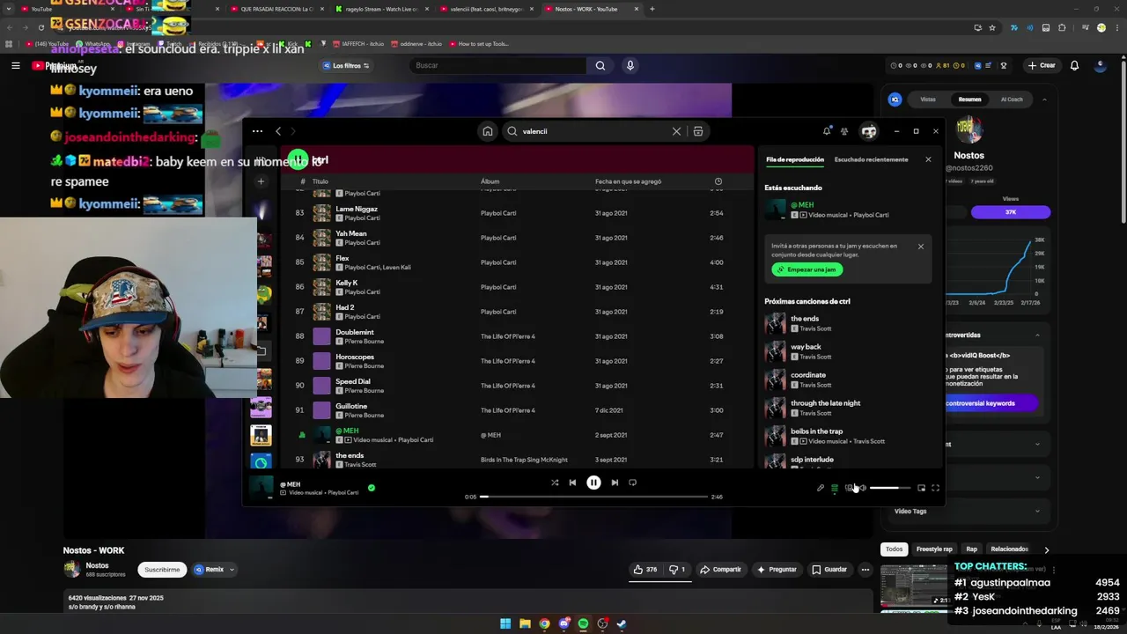Dislike the YouTube video
The height and width of the screenshot is (634, 1127).
point(677,570)
